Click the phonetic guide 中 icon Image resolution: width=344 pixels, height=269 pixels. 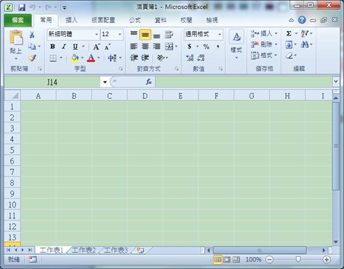point(112,58)
